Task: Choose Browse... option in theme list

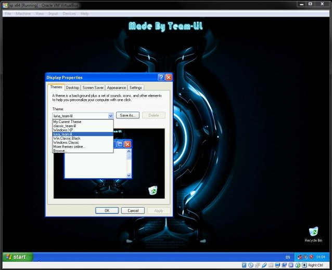Action: click(x=83, y=151)
